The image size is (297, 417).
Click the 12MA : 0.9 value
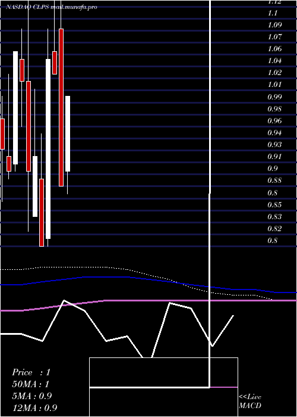34,408
